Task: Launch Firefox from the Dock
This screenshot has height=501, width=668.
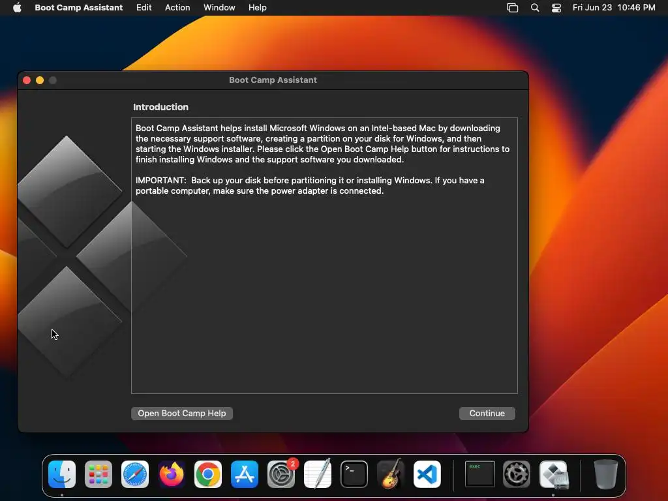Action: [x=172, y=474]
